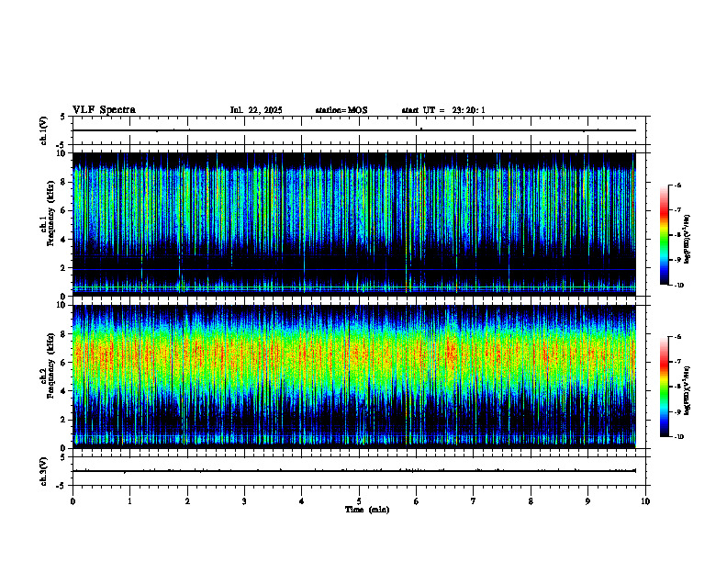This screenshot has width=727, height=562.
Task: Click the time axis tick label "10"
Action: (645, 500)
